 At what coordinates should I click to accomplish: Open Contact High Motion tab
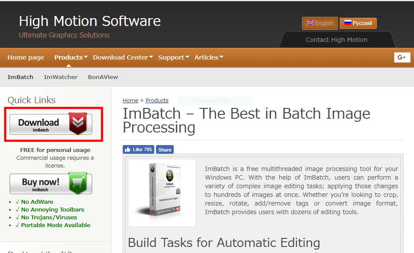click(x=336, y=40)
